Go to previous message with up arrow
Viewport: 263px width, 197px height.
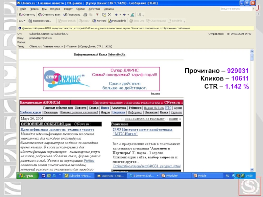[x=116, y=15]
